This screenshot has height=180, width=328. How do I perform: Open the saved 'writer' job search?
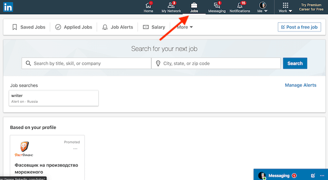point(54,98)
